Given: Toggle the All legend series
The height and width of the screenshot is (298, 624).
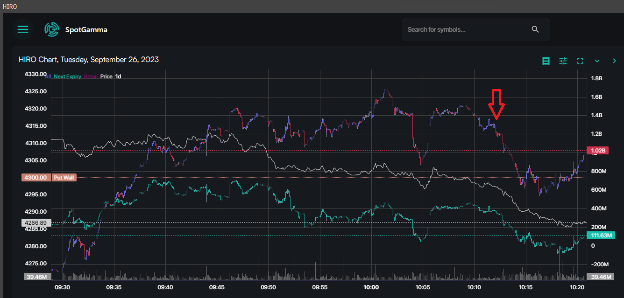Looking at the screenshot, I should point(48,76).
